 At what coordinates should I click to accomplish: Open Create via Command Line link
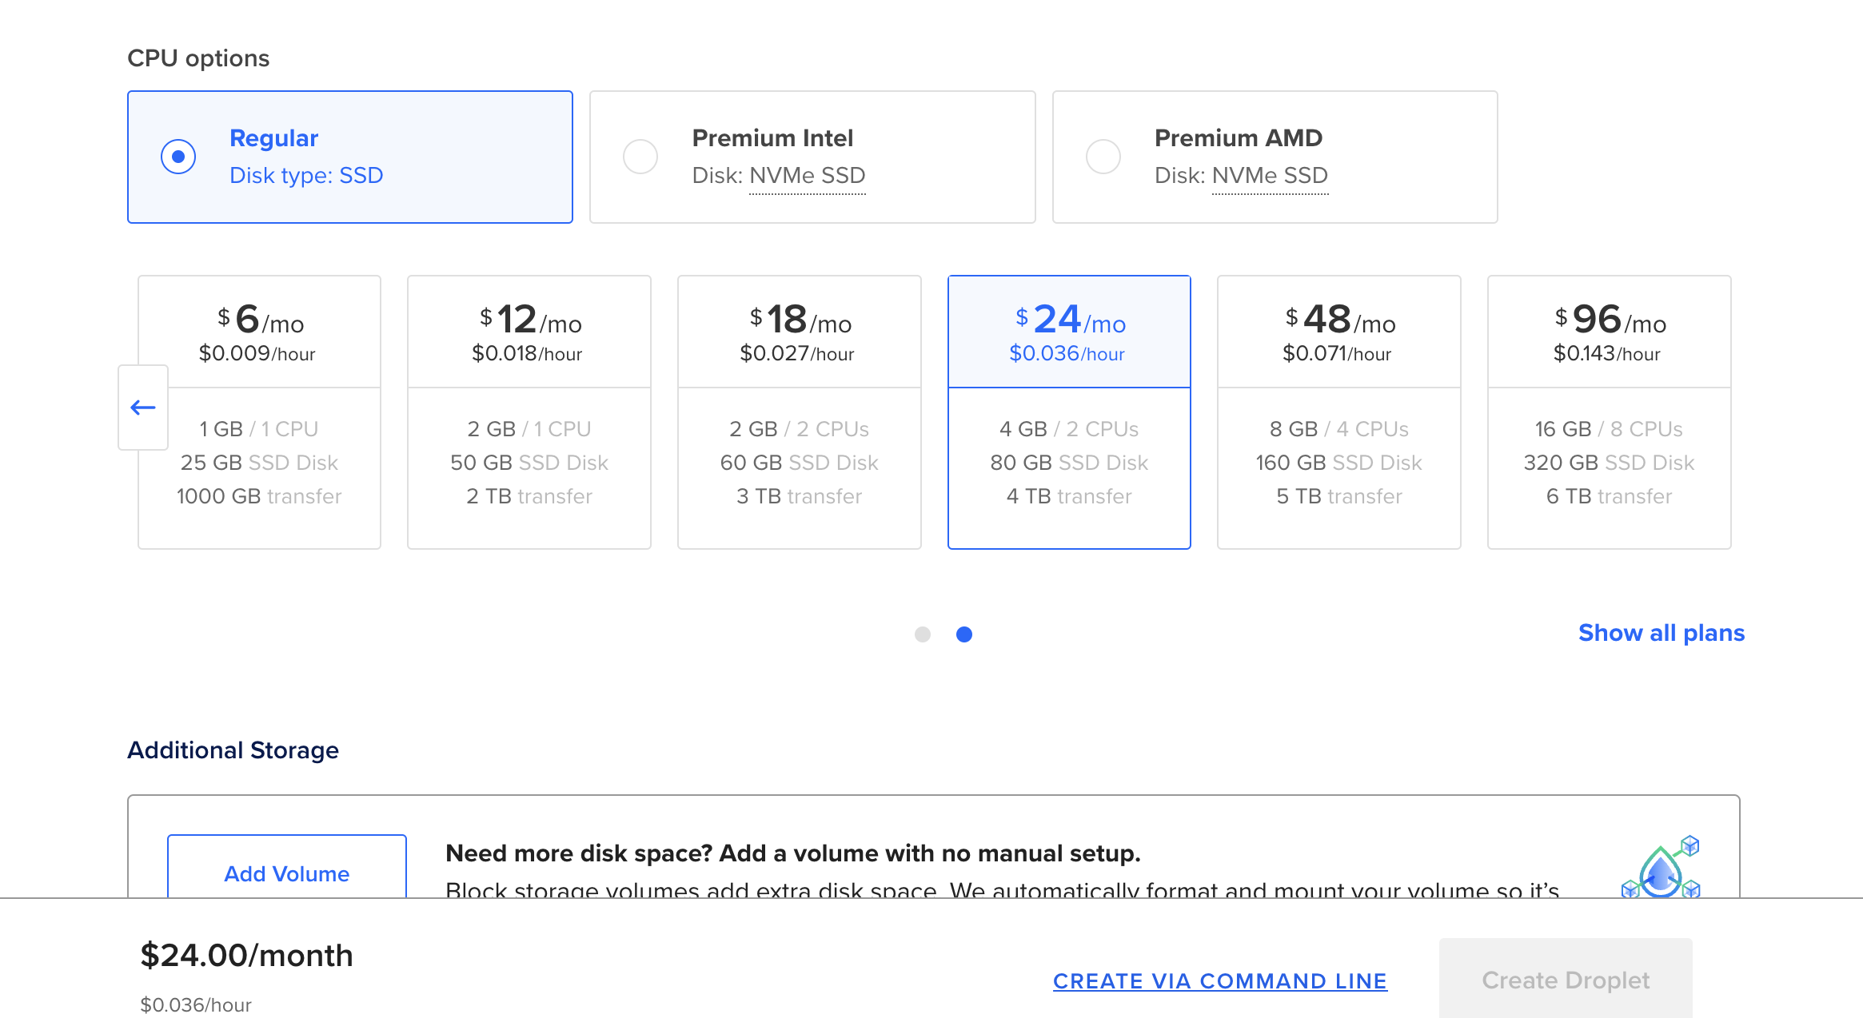point(1220,981)
